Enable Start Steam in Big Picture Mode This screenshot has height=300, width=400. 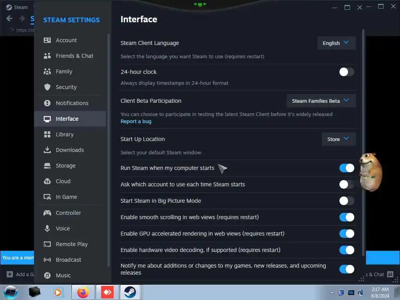pyautogui.click(x=347, y=201)
